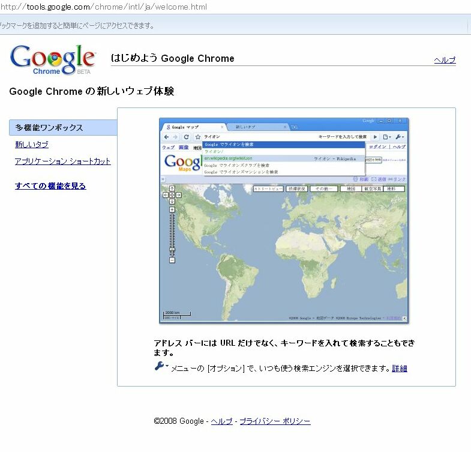The image size is (471, 452).
Task: Click ウェブ link in the preview Google bar
Action: tap(168, 147)
